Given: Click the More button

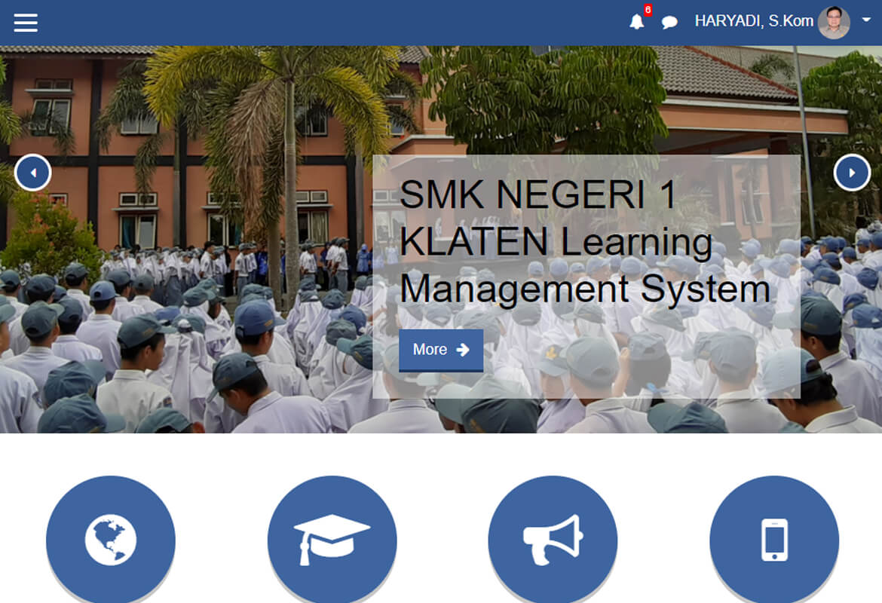Looking at the screenshot, I should [441, 350].
